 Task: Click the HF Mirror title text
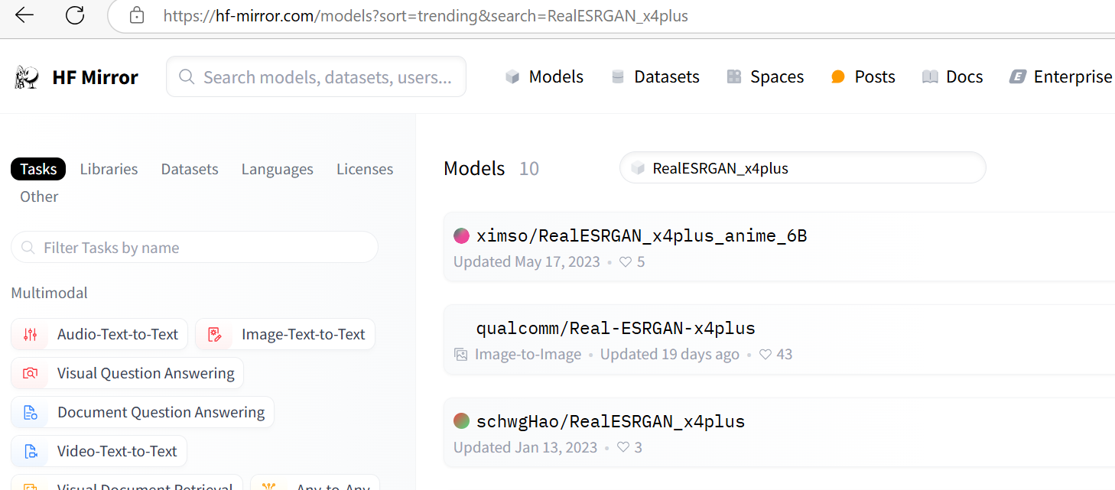point(95,77)
